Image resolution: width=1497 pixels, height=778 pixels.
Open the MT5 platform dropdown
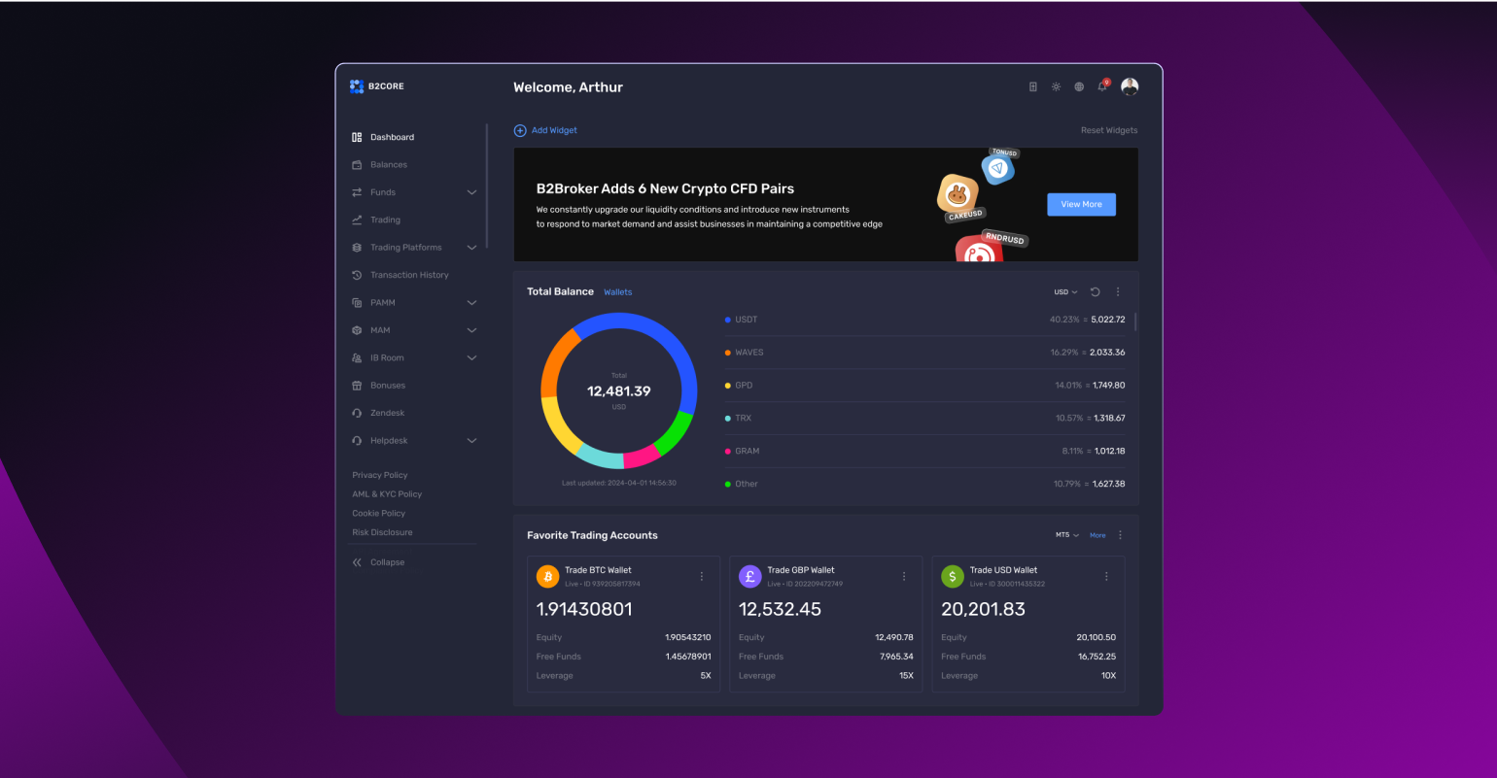coord(1067,535)
